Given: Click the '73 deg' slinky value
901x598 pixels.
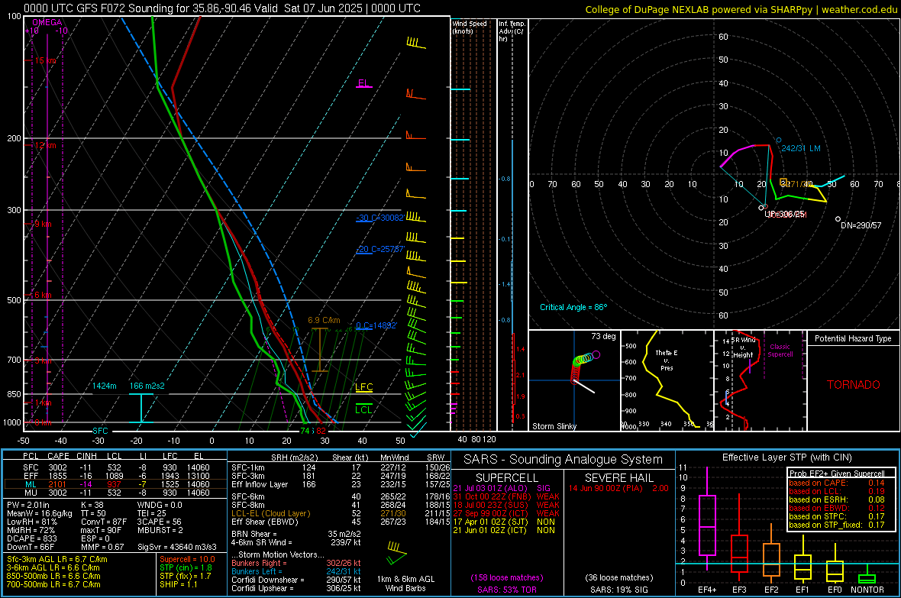Looking at the screenshot, I should pyautogui.click(x=603, y=336).
